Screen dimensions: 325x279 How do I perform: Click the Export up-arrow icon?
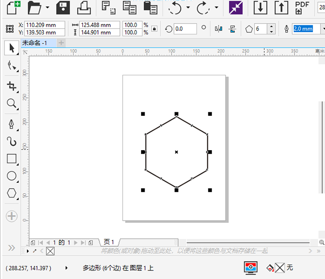(281, 7)
